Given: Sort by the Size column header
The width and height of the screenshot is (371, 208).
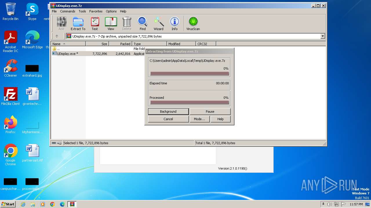Looking at the screenshot, I should point(97,44).
